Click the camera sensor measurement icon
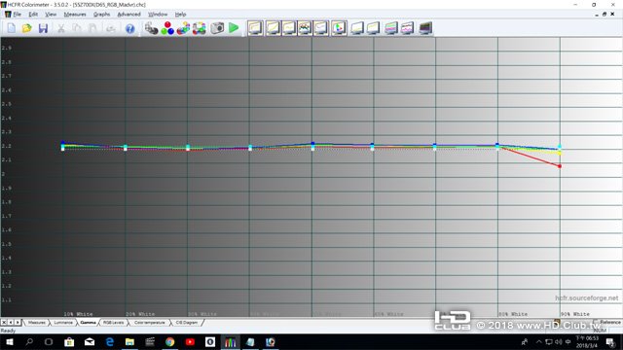Viewport: 623px width, 350px height. 217,28
